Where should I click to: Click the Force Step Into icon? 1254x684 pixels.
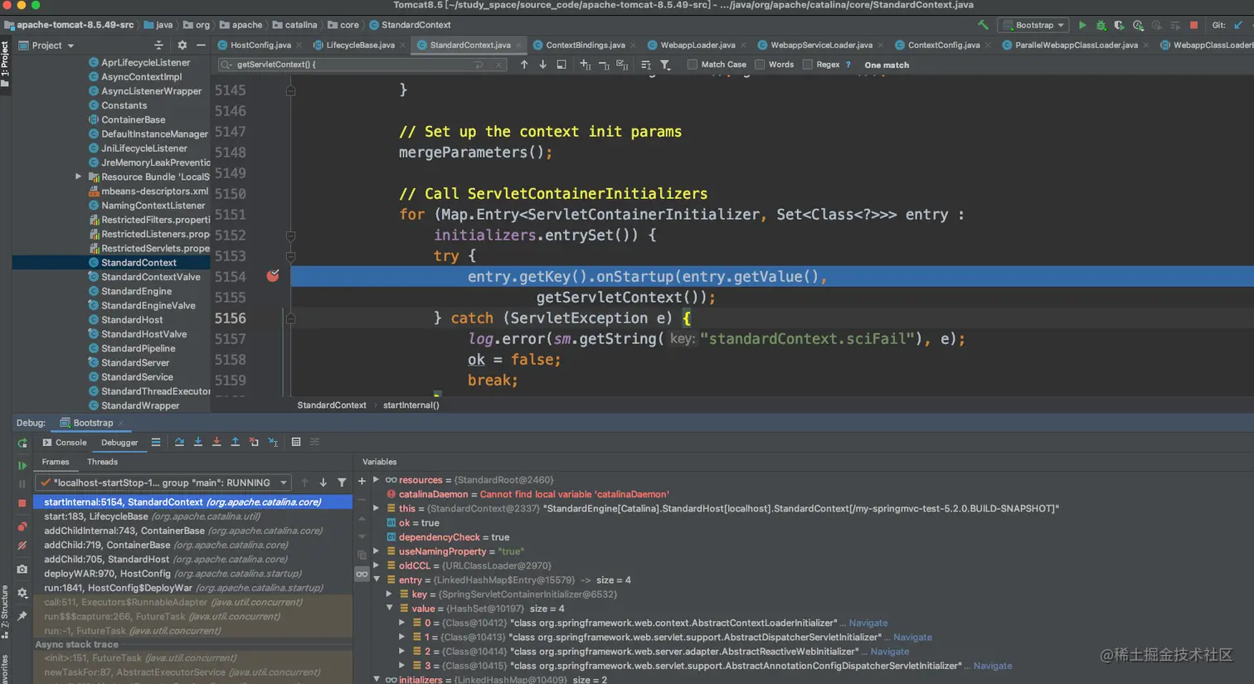[x=216, y=442]
